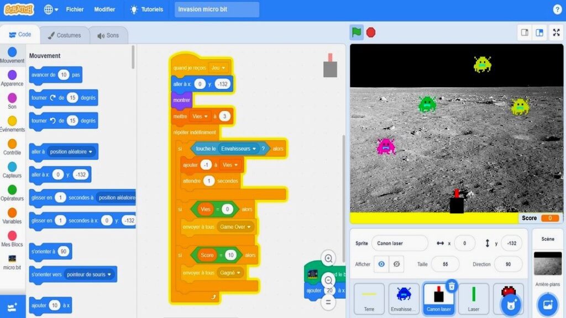Viewport: 566px width, 318px height.
Task: Delete the Canon laser sprite
Action: click(x=453, y=285)
